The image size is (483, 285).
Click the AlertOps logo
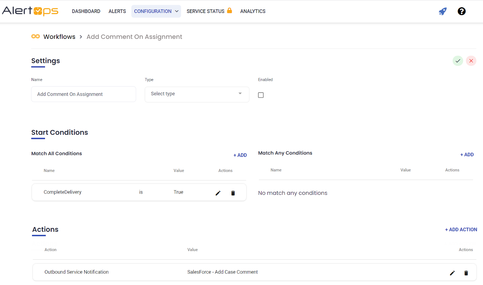pos(30,11)
